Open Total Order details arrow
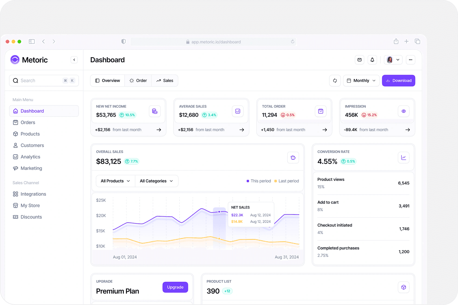This screenshot has height=305, width=458. click(x=325, y=130)
